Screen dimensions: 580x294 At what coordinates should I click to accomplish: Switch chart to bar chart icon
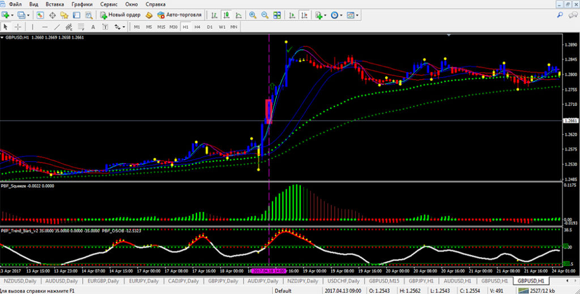(214, 15)
